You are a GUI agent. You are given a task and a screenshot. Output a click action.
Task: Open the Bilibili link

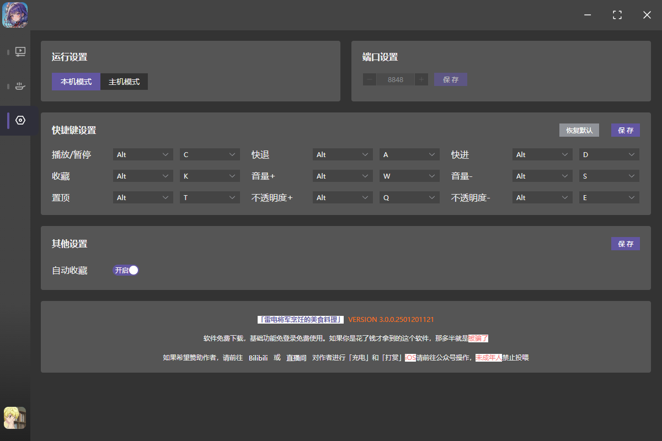(258, 358)
